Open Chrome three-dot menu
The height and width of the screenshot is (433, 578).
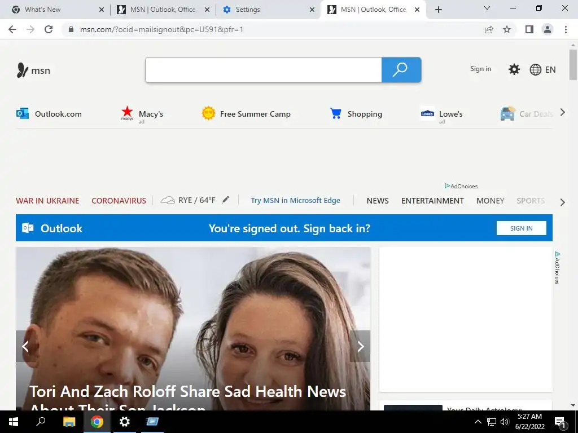(566, 29)
